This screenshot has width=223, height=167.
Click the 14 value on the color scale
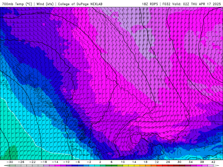tap(134, 162)
